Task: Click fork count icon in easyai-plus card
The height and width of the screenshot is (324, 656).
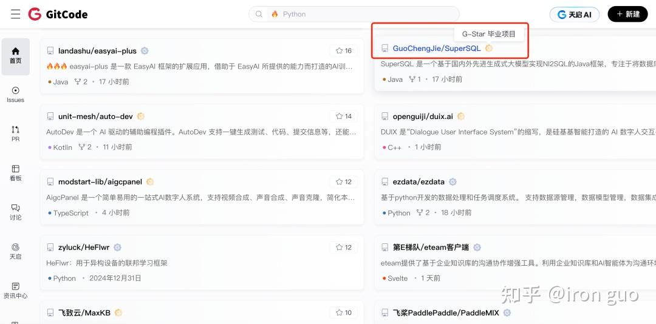Action: (x=77, y=82)
